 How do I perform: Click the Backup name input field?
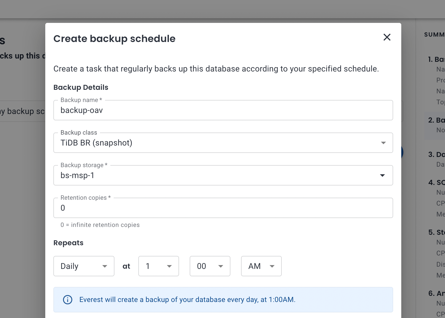coord(223,110)
